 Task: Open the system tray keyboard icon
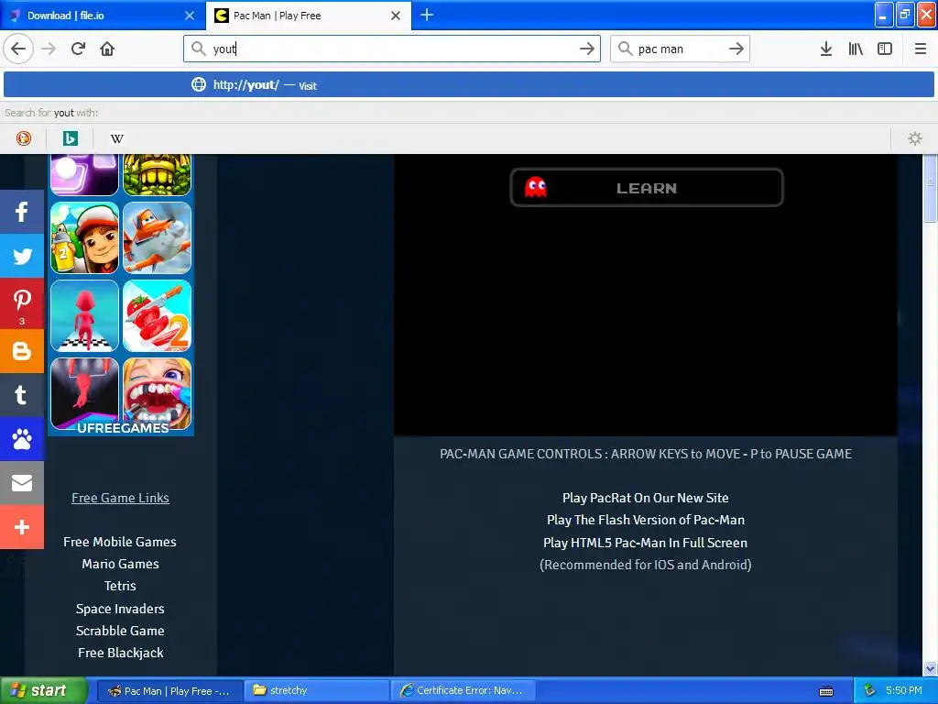point(826,691)
